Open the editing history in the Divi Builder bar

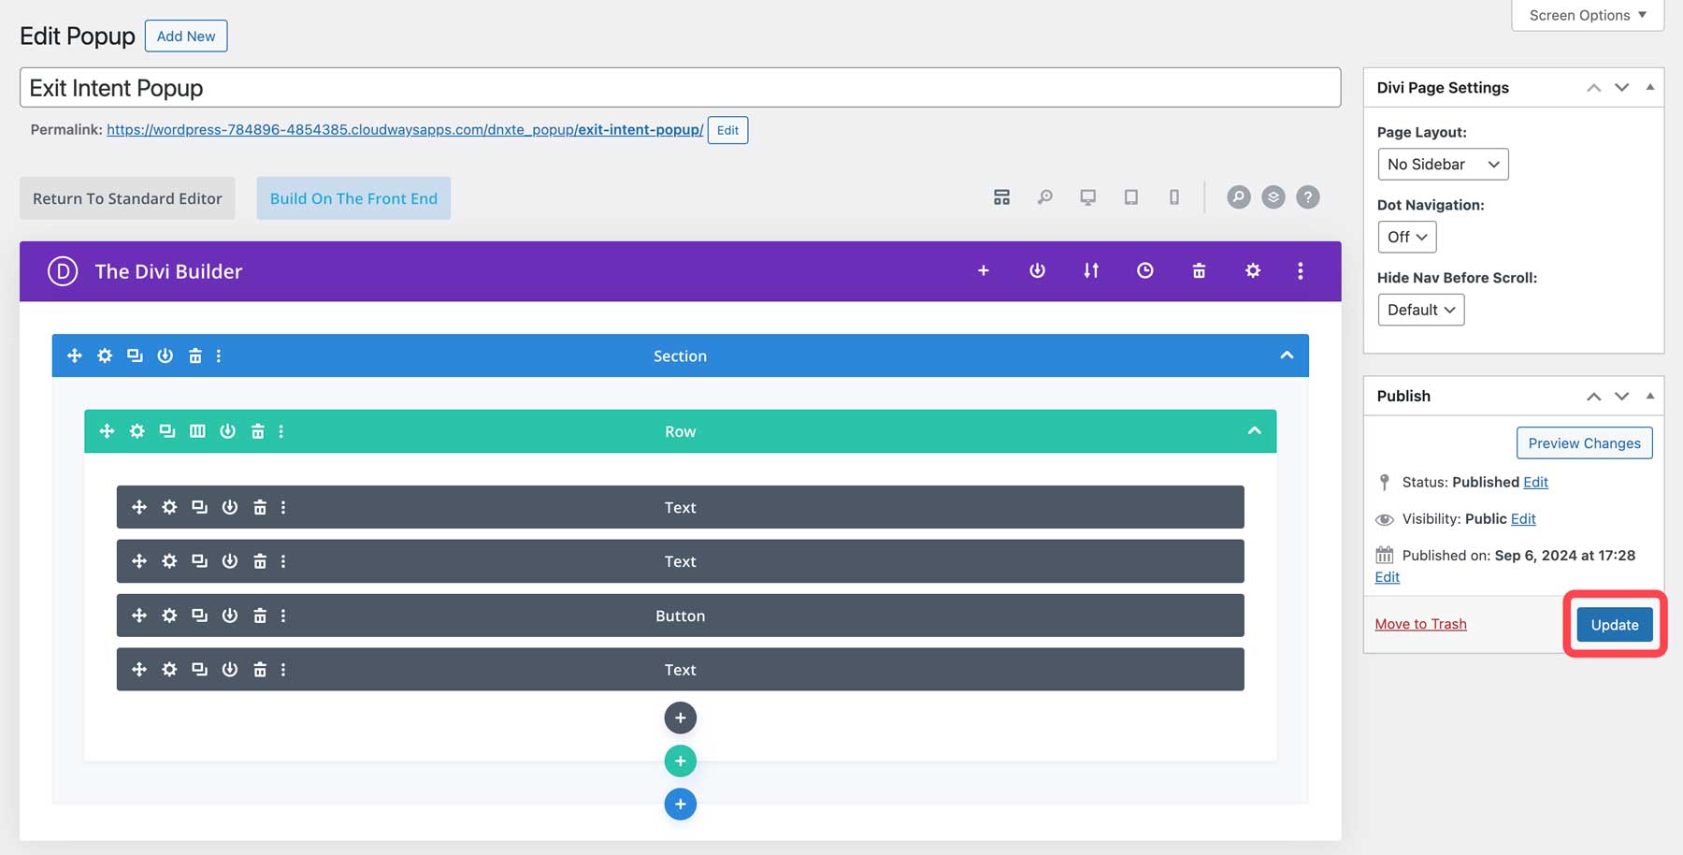(1144, 270)
